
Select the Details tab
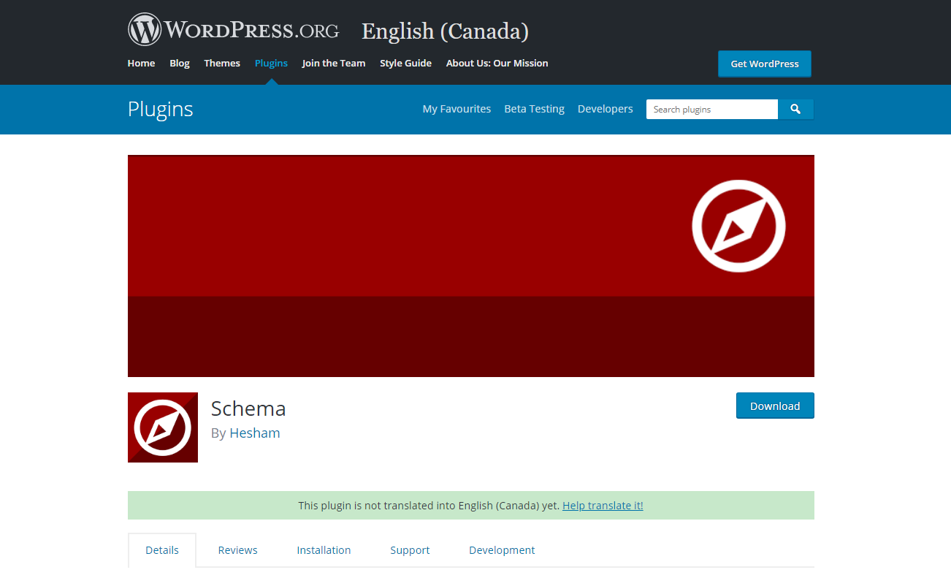click(x=161, y=550)
